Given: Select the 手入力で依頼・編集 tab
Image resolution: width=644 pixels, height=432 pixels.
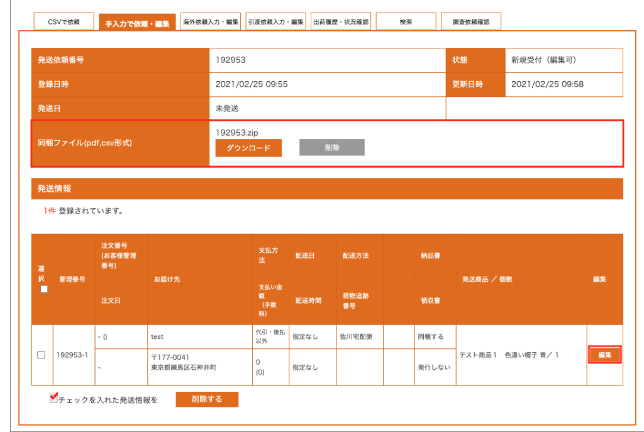Looking at the screenshot, I should (137, 23).
